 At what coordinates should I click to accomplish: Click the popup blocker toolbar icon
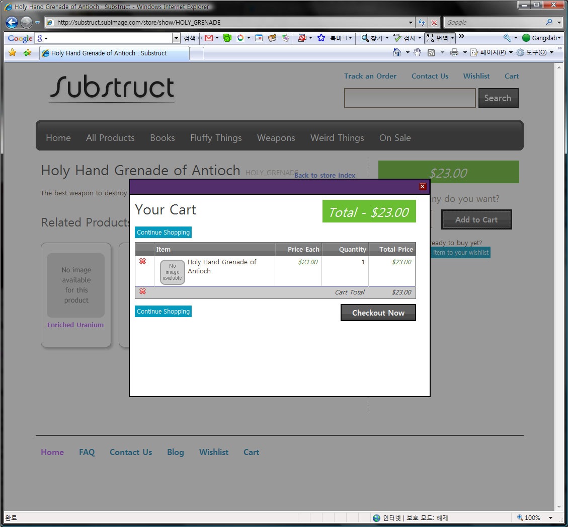tap(302, 38)
